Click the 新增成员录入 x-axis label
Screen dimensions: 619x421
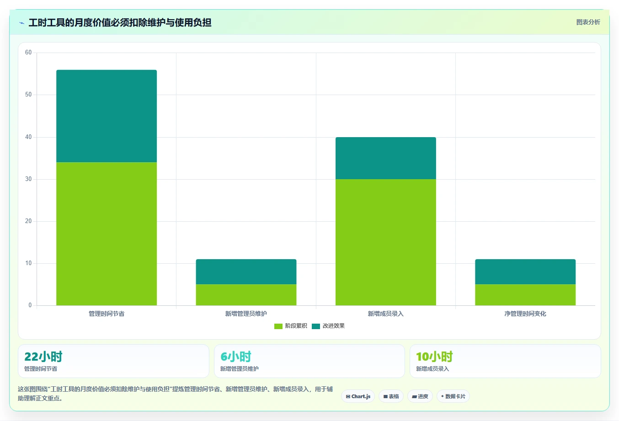point(386,314)
